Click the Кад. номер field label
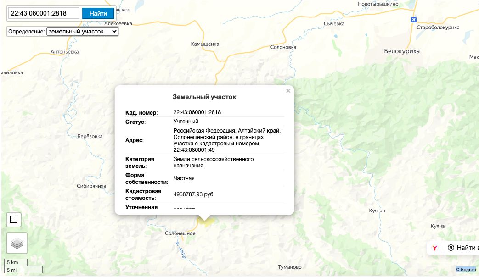This screenshot has width=479, height=277. 141,112
